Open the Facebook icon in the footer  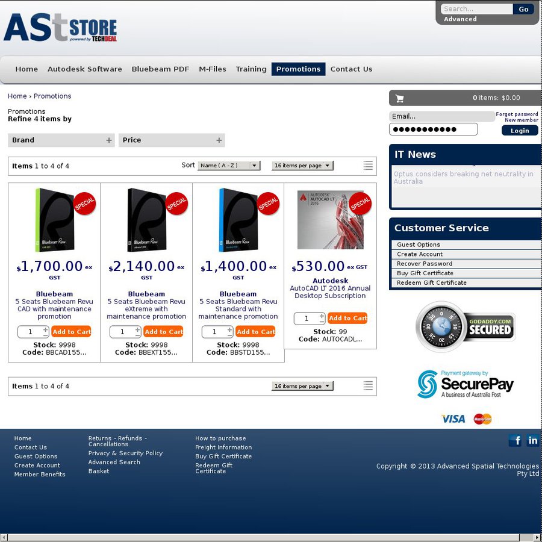tap(515, 440)
